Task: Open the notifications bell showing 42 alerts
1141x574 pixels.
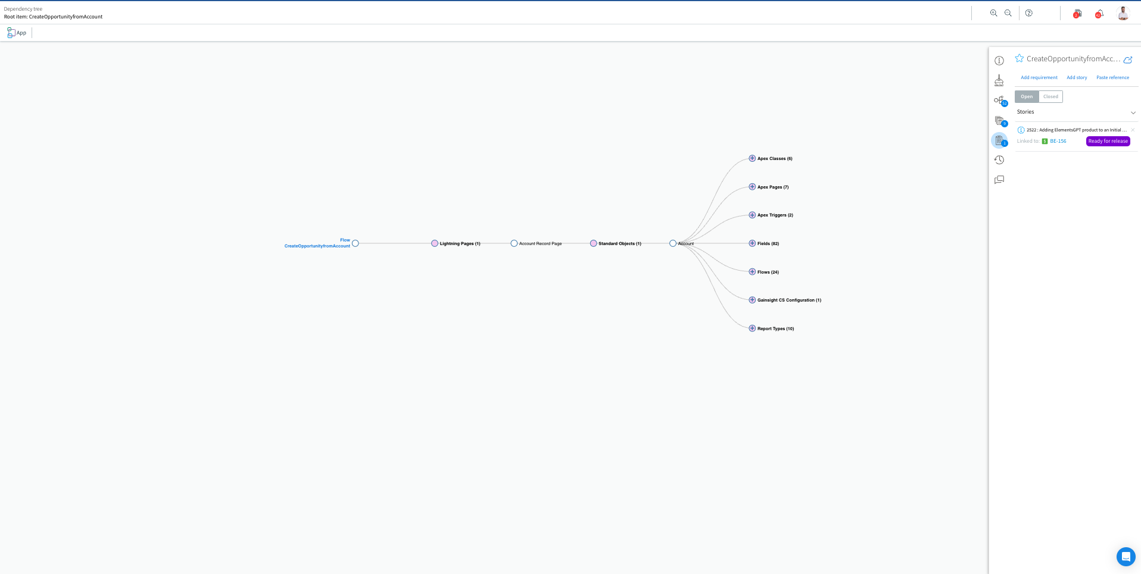Action: [x=1099, y=13]
